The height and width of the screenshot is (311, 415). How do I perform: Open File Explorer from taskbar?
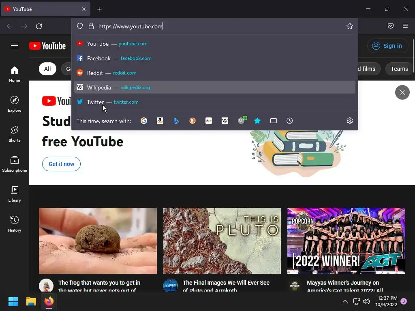point(31,301)
